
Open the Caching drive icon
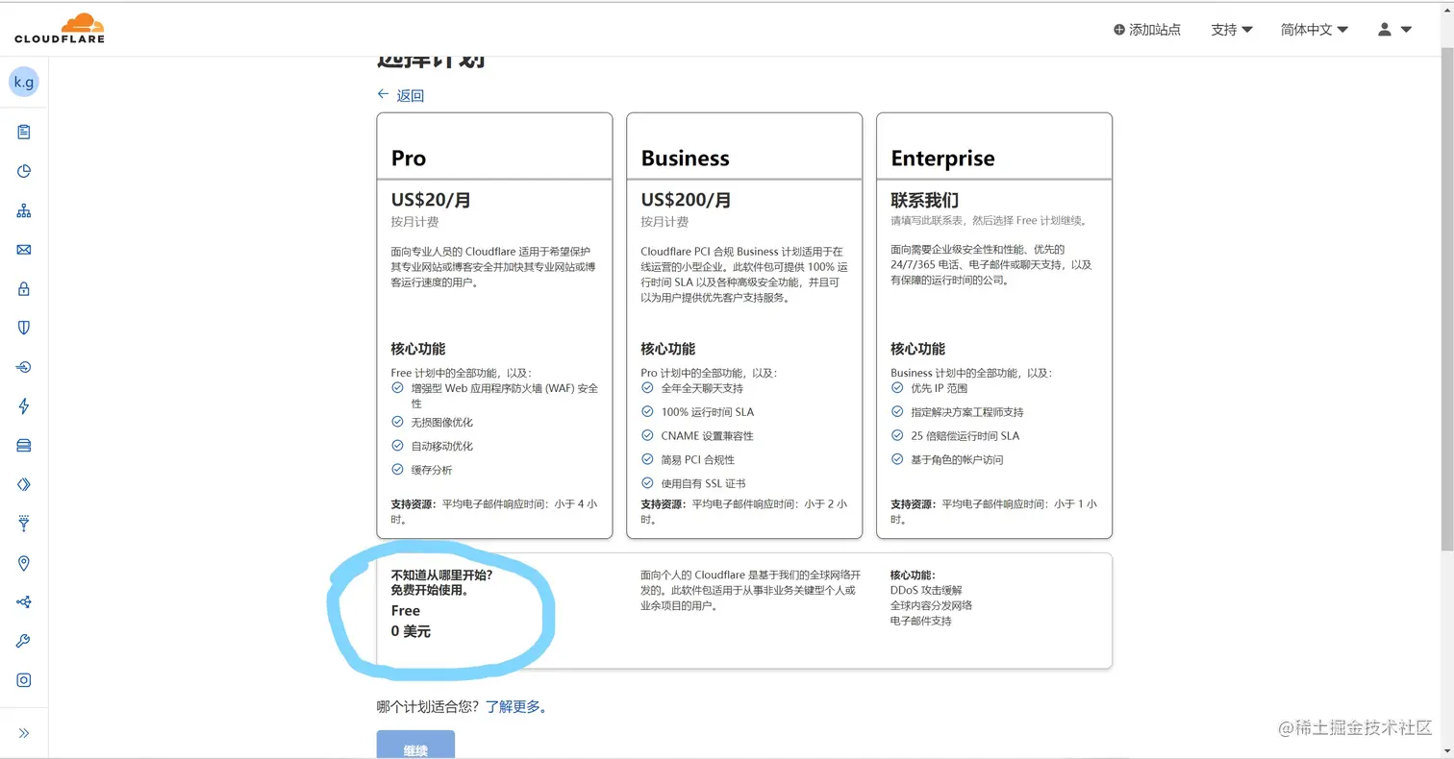click(x=24, y=445)
